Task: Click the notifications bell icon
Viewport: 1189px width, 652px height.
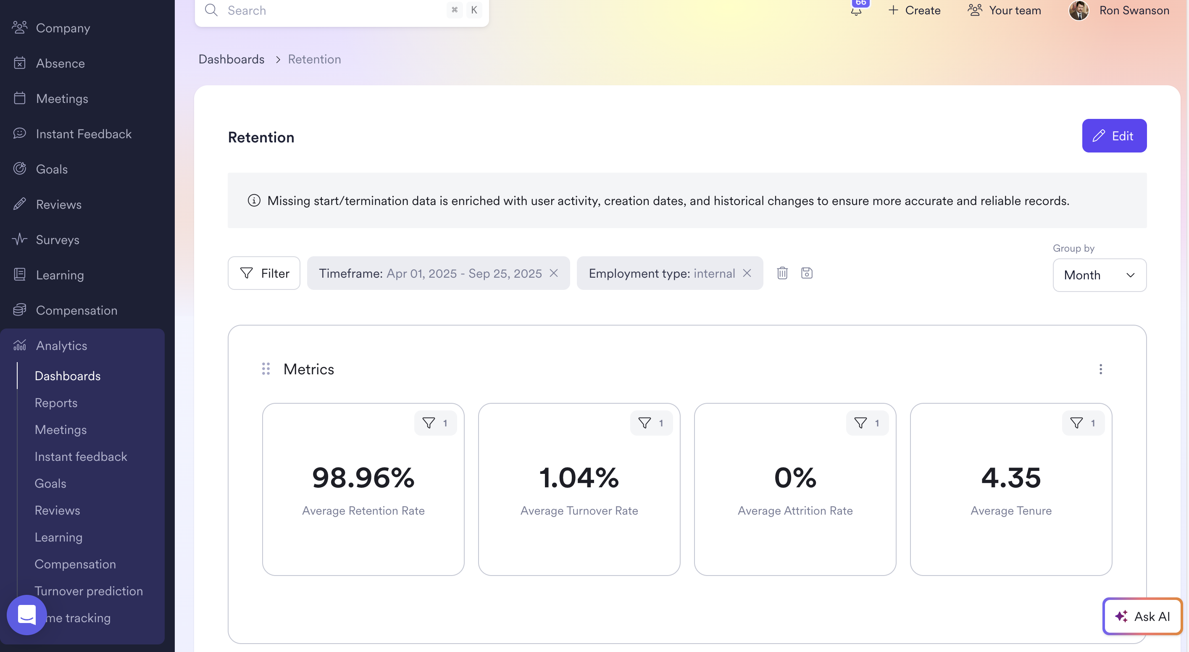Action: [x=856, y=10]
